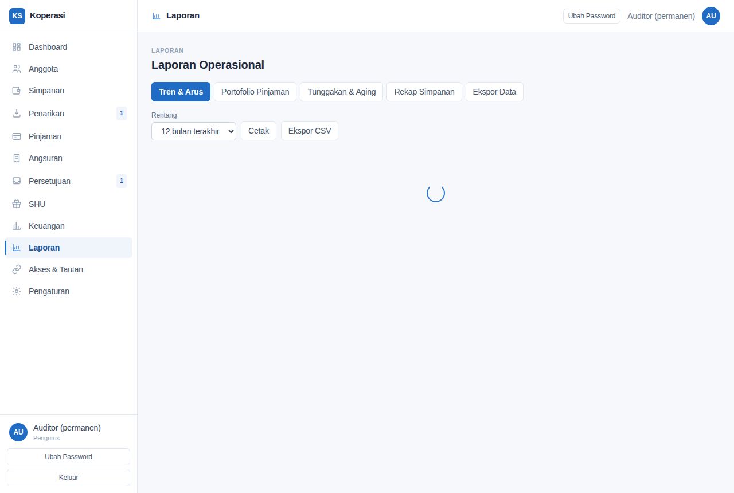This screenshot has width=734, height=493.
Task: Click the AU avatar in sidebar footer
Action: (18, 432)
